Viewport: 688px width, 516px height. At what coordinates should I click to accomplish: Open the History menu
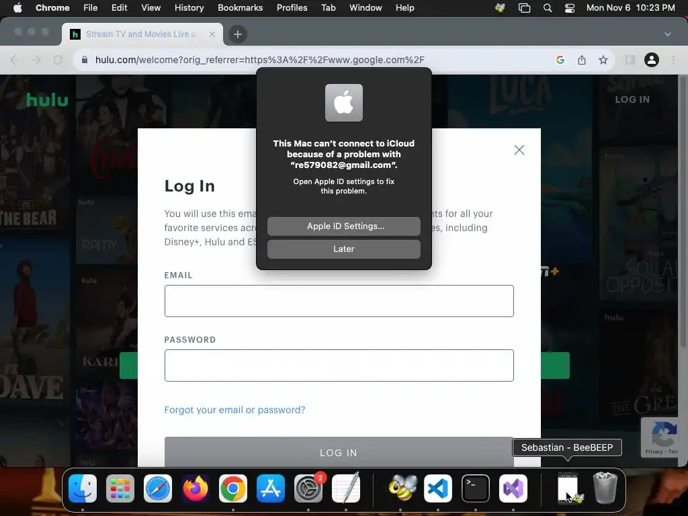pos(189,8)
